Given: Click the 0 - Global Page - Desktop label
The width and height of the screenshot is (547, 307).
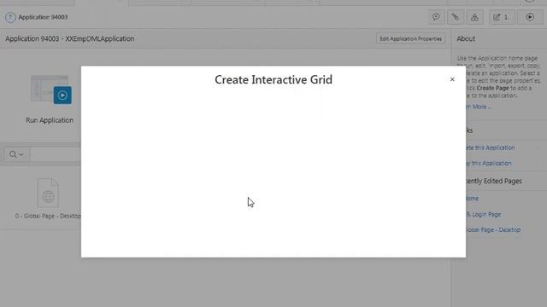Looking at the screenshot, I should [x=48, y=216].
